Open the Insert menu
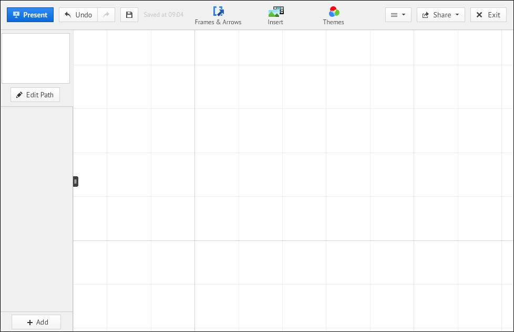The width and height of the screenshot is (514, 332). (275, 15)
